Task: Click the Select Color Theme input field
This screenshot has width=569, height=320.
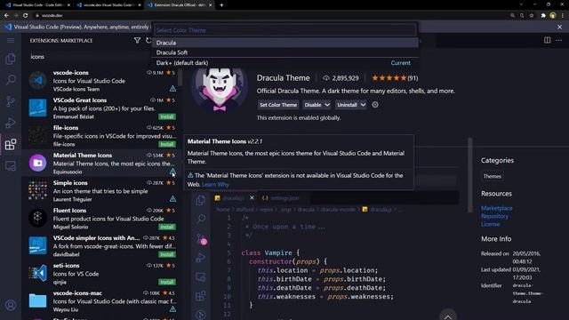Action: coord(284,30)
